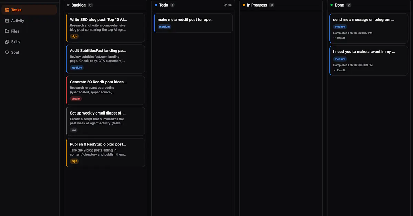Click the Skills puzzle icon
Viewport: 413px width, 216px height.
pos(7,42)
